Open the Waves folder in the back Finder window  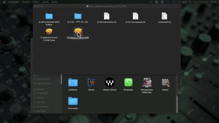pos(91,82)
